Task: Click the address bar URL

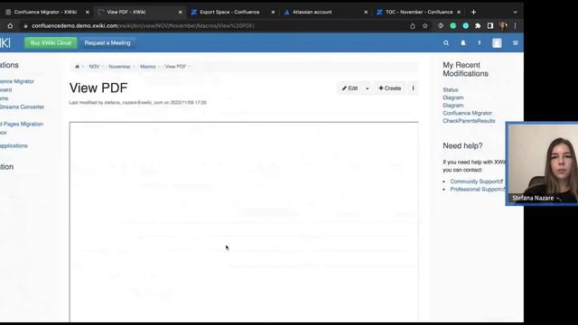Action: click(x=143, y=26)
